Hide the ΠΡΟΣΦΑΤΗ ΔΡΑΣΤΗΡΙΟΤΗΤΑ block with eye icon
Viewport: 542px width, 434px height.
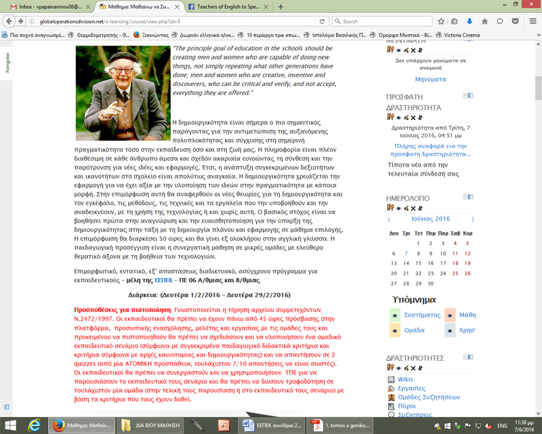398,118
